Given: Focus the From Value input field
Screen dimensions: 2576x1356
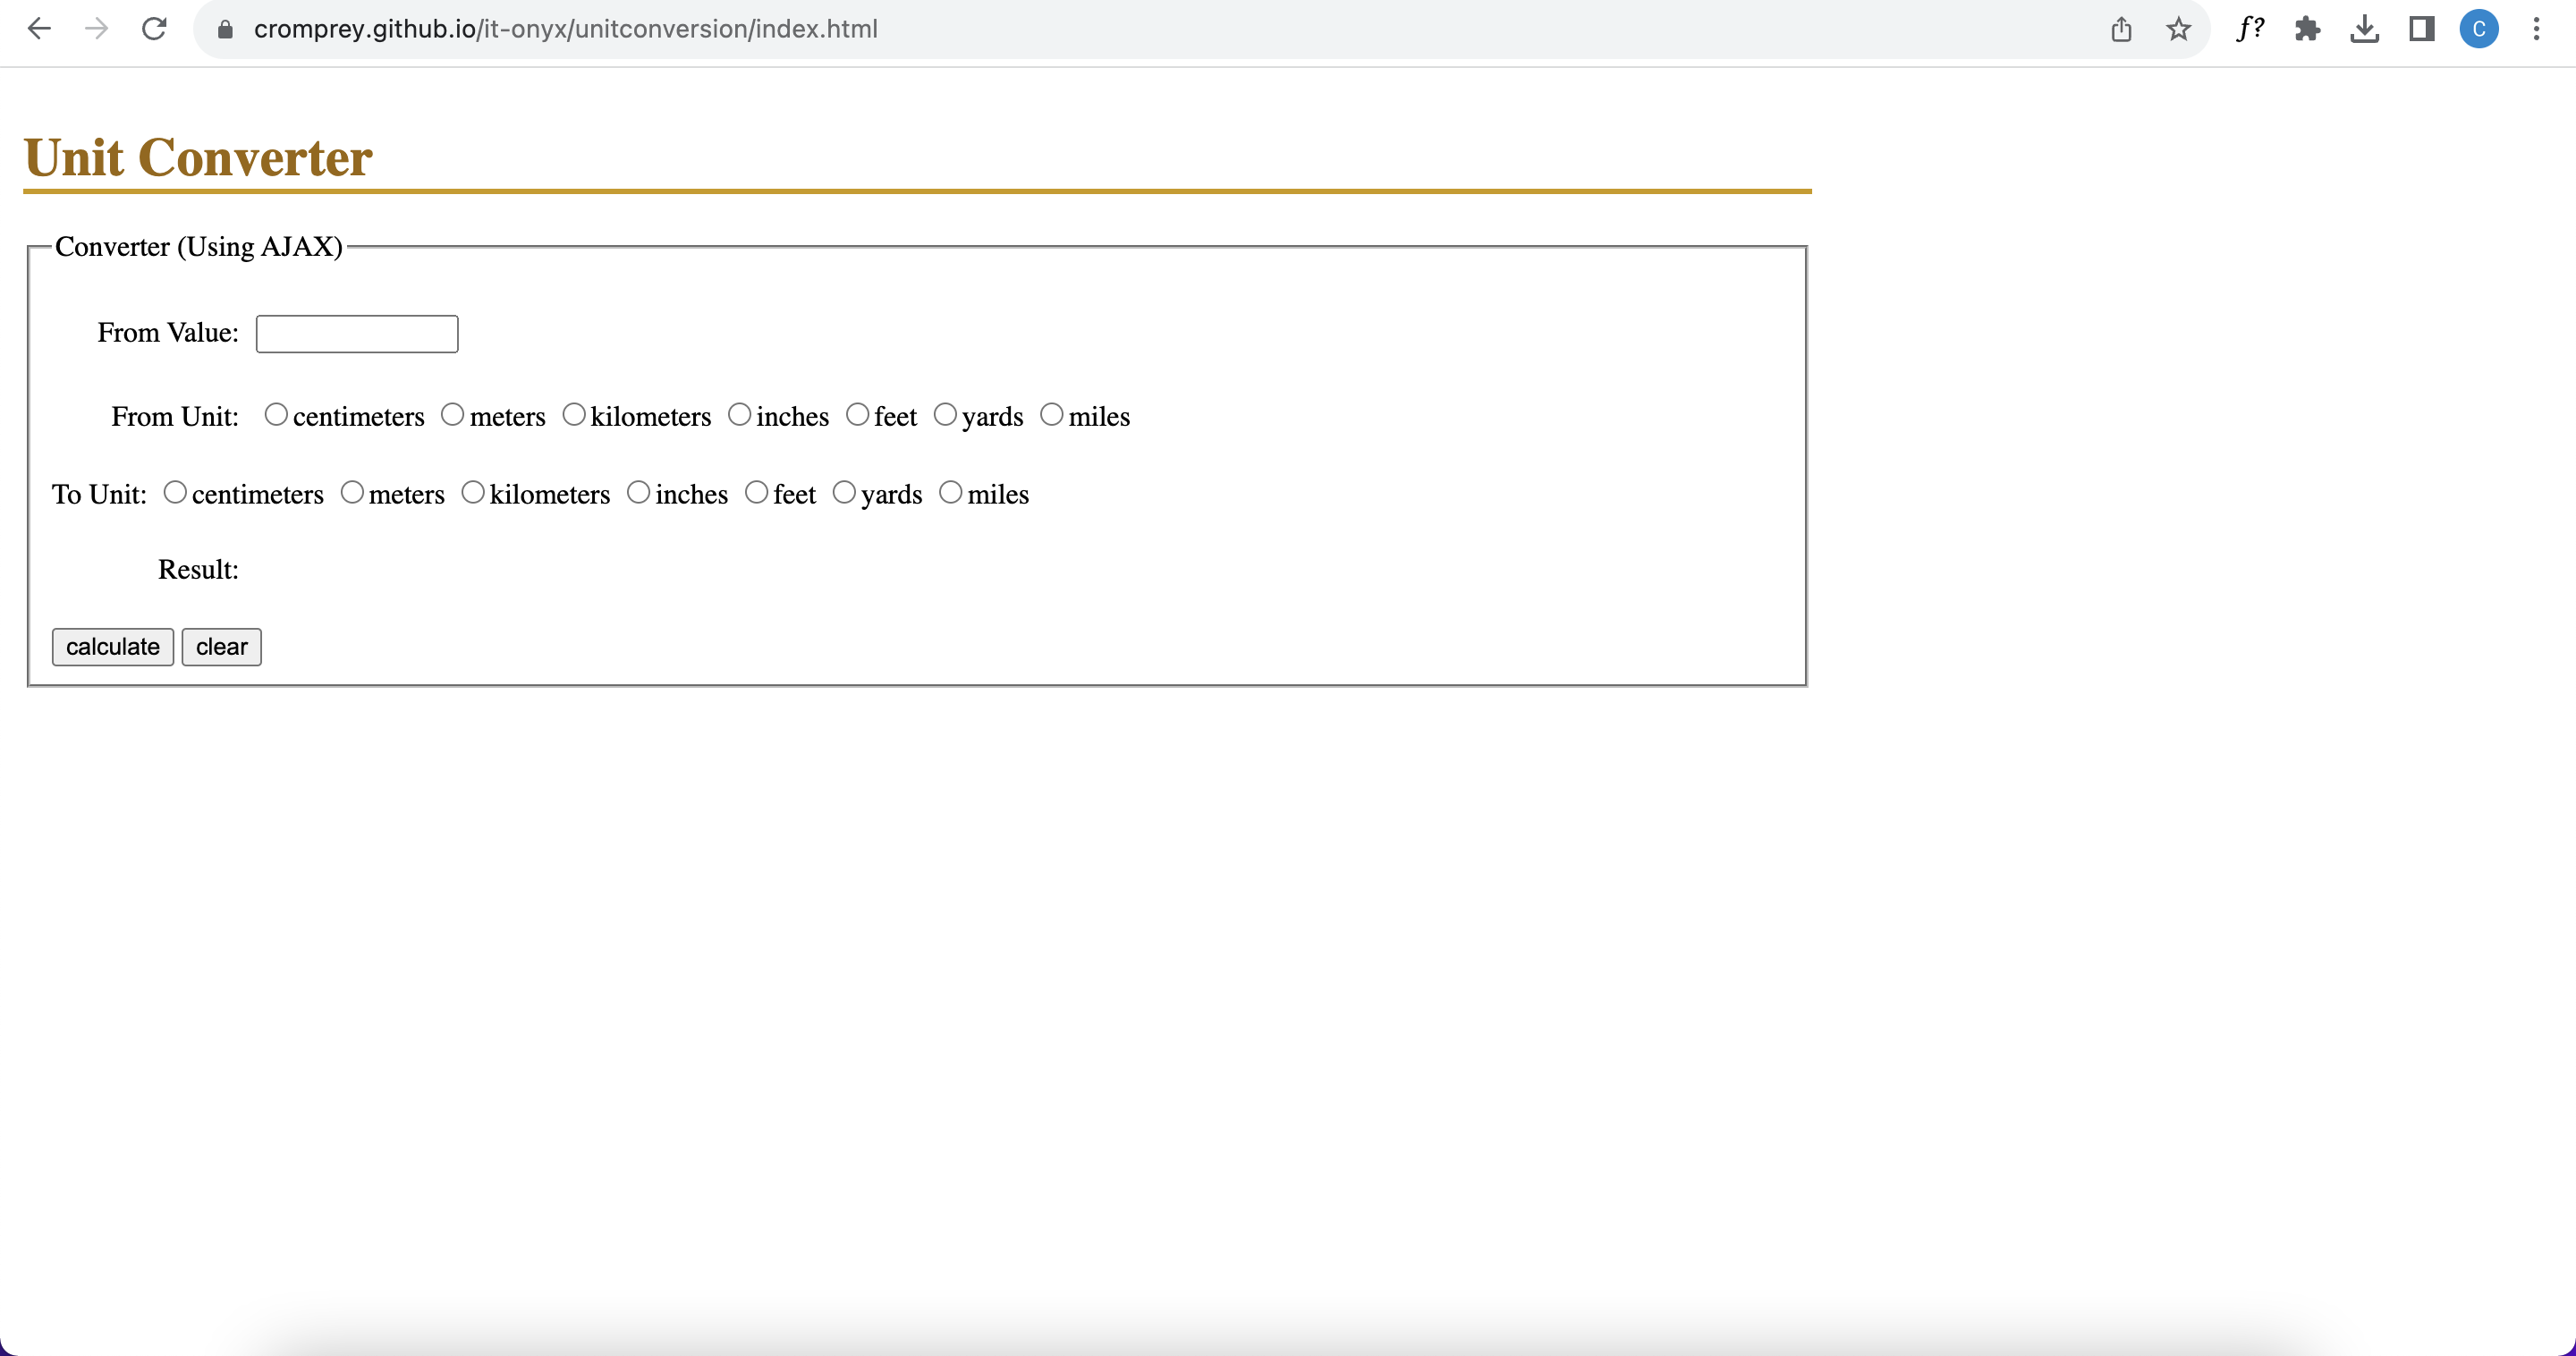Looking at the screenshot, I should [x=357, y=334].
